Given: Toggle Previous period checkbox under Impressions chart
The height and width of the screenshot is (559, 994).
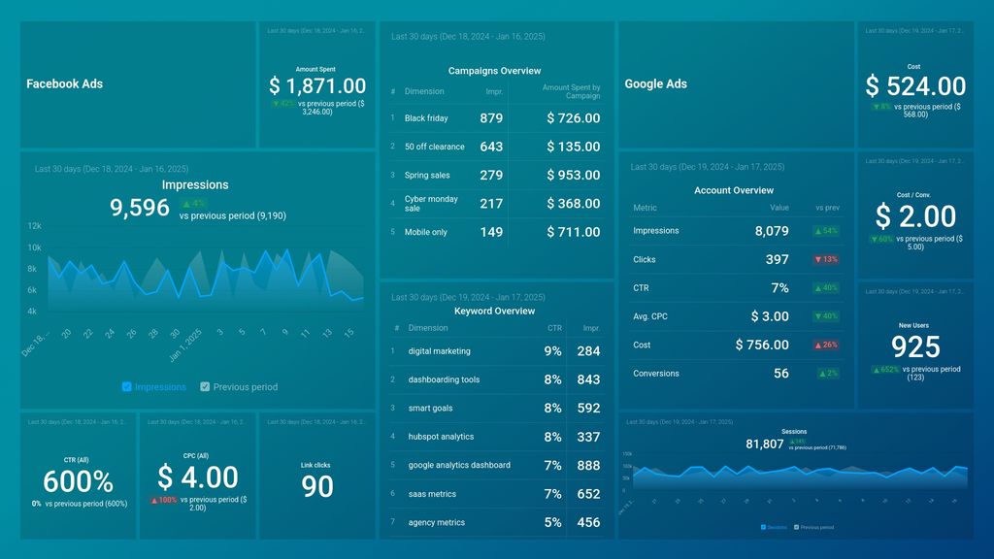Looking at the screenshot, I should click(205, 386).
